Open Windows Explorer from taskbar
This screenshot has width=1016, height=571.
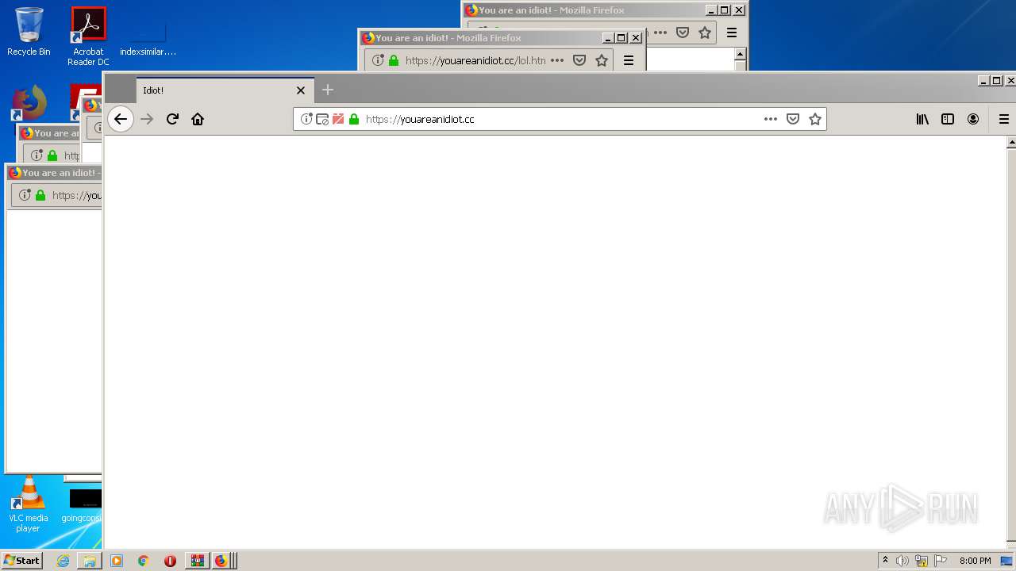[x=90, y=561]
